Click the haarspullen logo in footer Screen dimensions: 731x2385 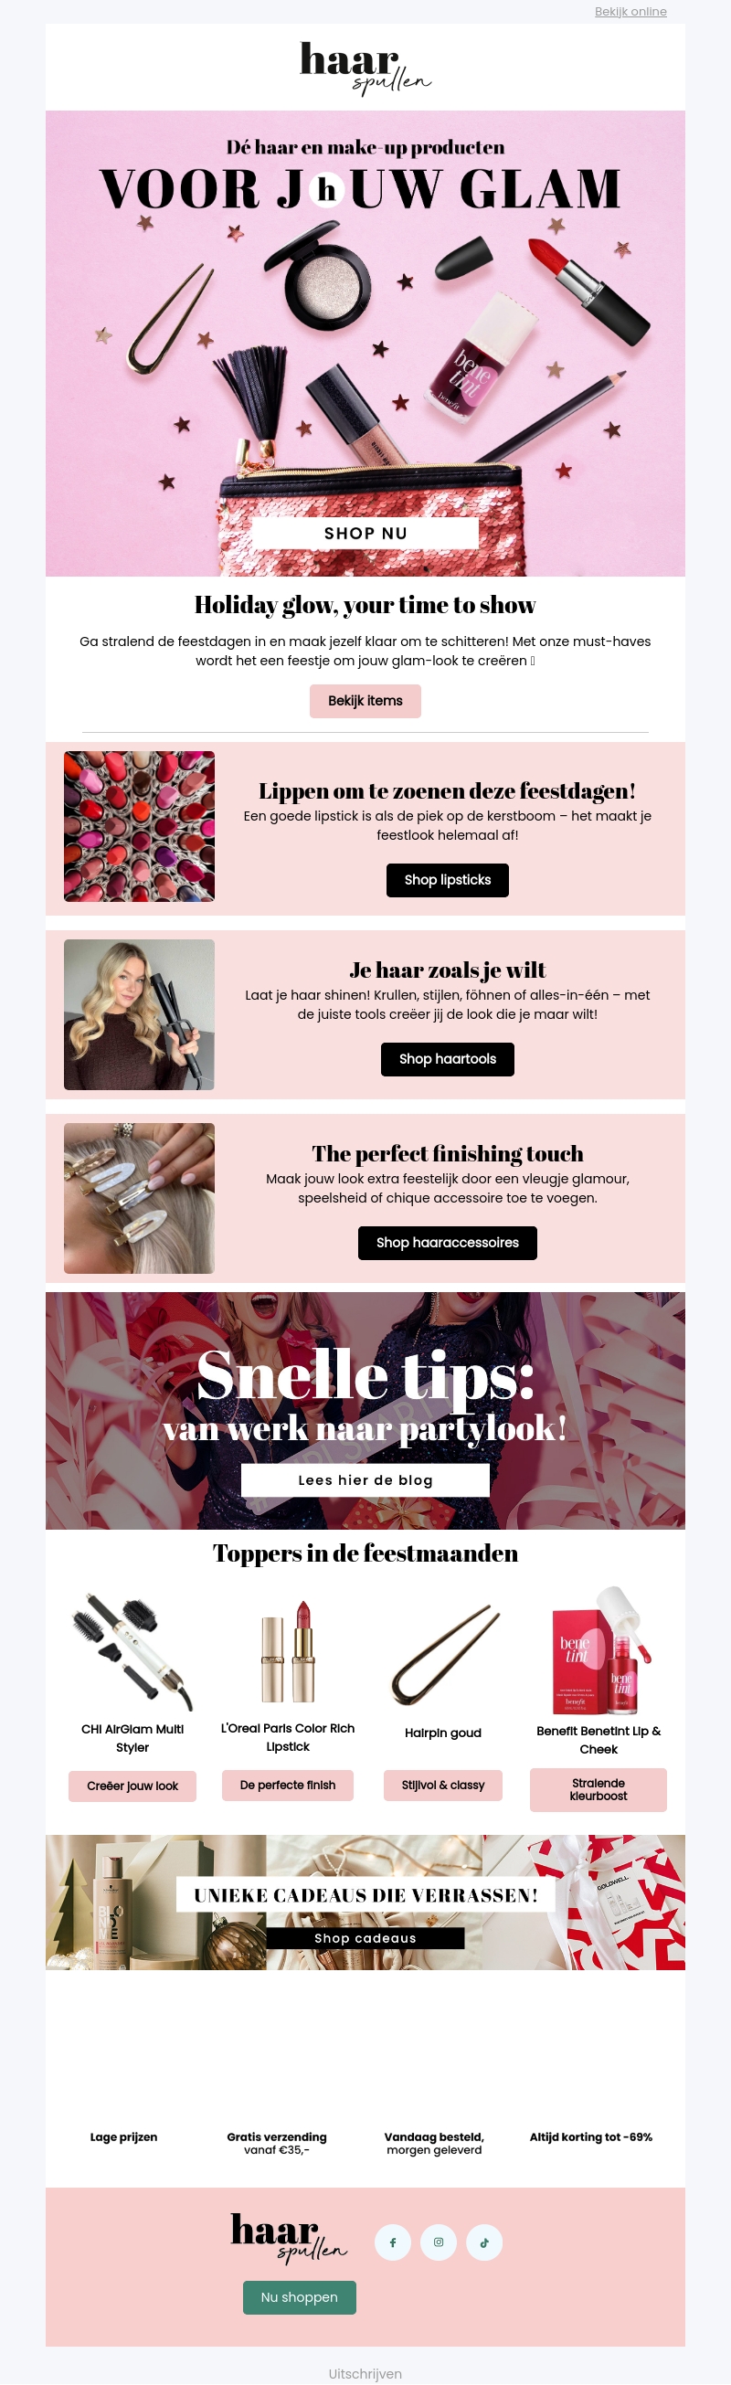pos(290,2237)
